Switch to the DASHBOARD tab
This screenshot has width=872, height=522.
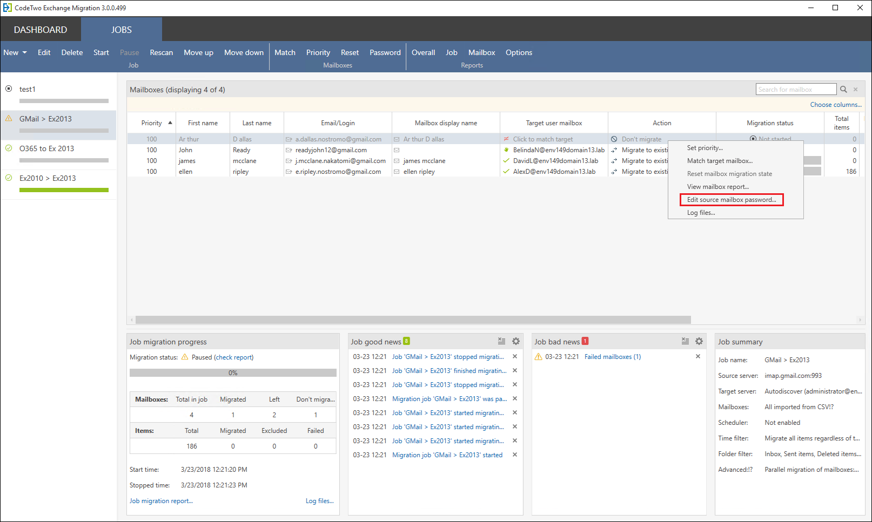(40, 29)
